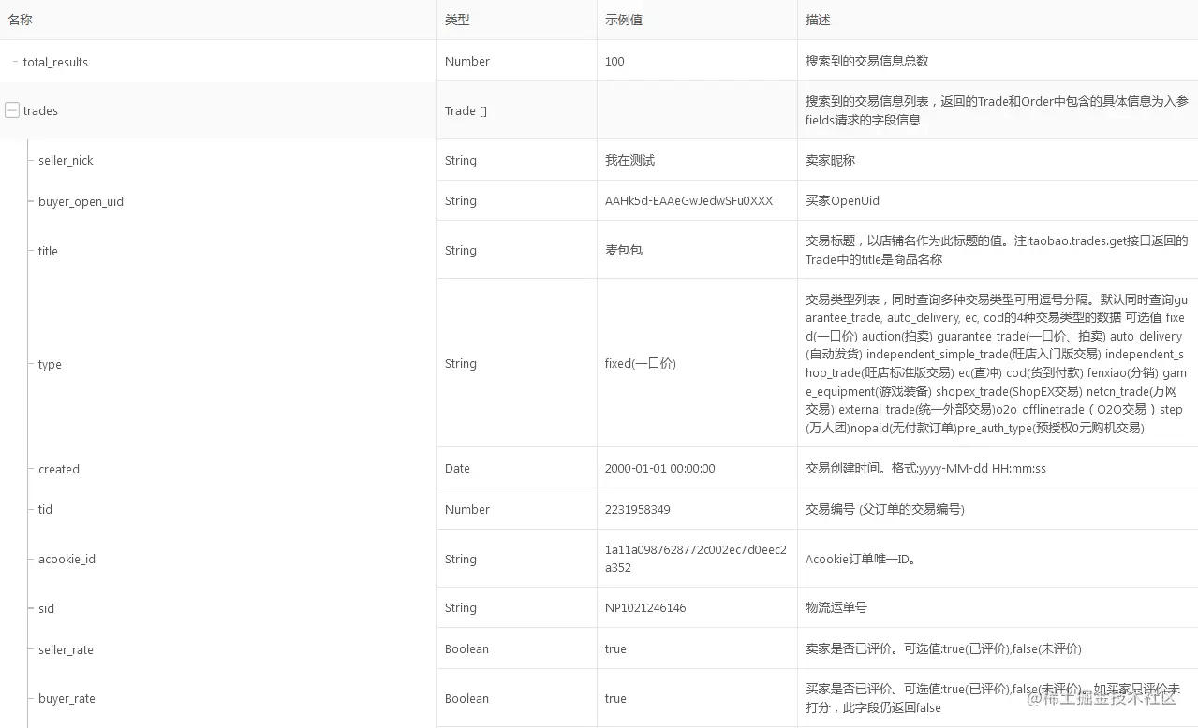Expand the total_results tree node
The height and width of the screenshot is (728, 1198).
point(14,62)
